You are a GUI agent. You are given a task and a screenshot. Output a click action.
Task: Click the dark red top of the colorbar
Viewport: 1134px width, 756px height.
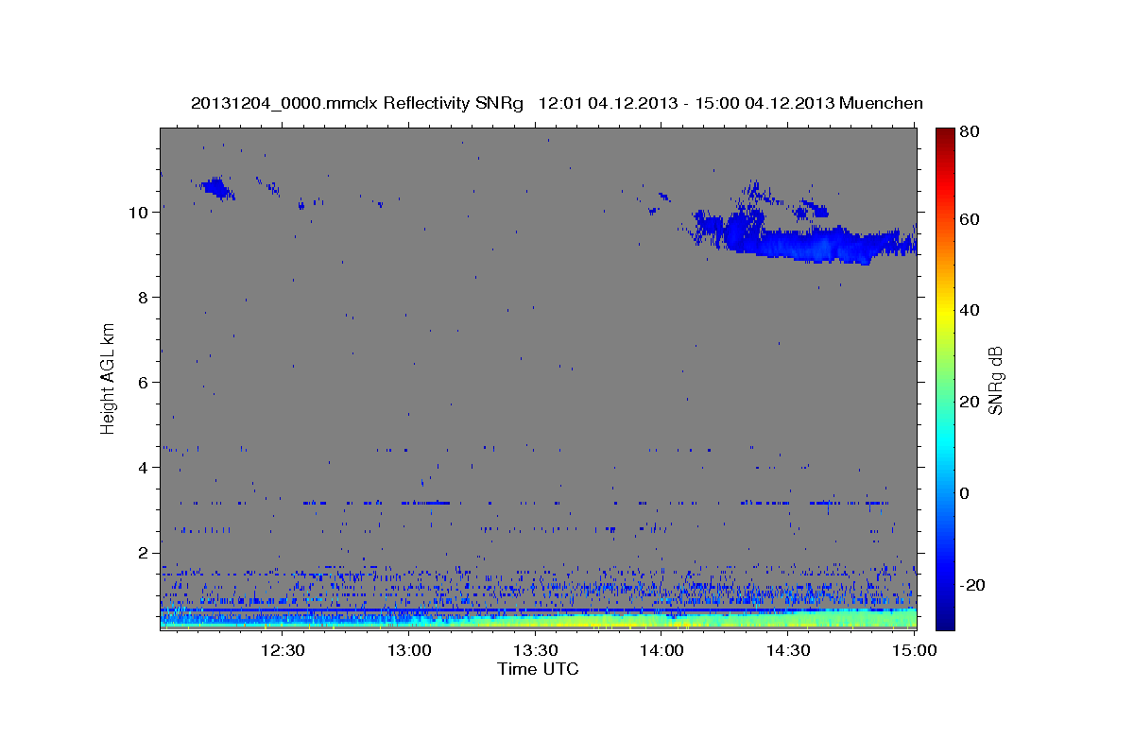[x=944, y=133]
